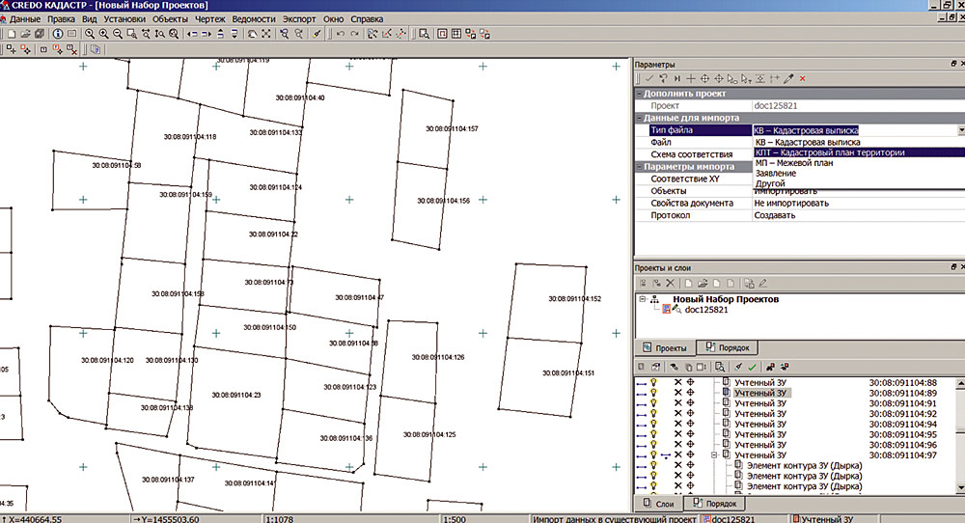
Task: Select doc125821 in the projects tree
Action: click(706, 310)
